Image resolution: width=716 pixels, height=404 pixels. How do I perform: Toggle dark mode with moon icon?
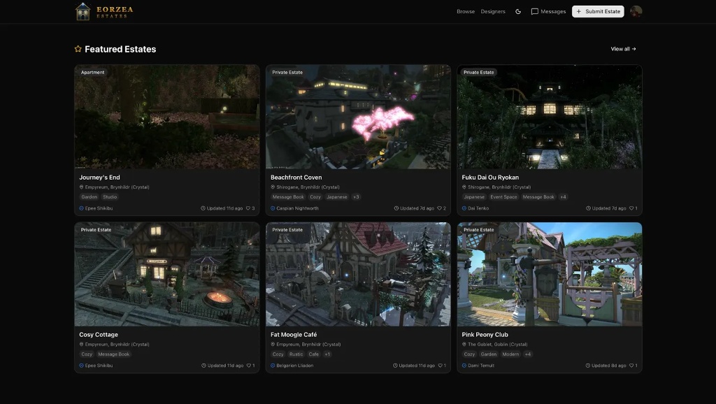click(x=518, y=11)
